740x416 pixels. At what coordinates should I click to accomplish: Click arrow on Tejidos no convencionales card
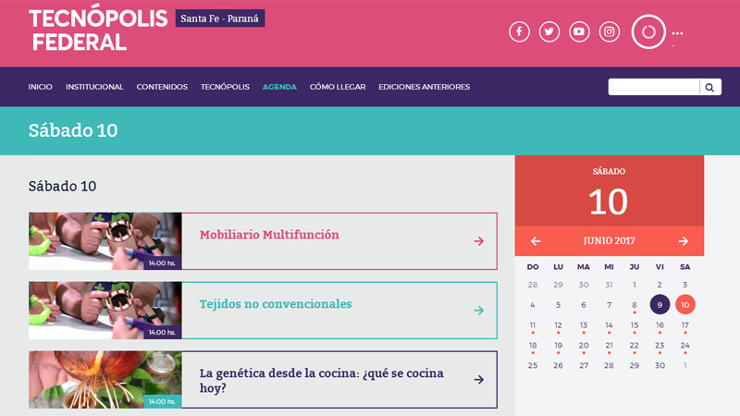479,311
